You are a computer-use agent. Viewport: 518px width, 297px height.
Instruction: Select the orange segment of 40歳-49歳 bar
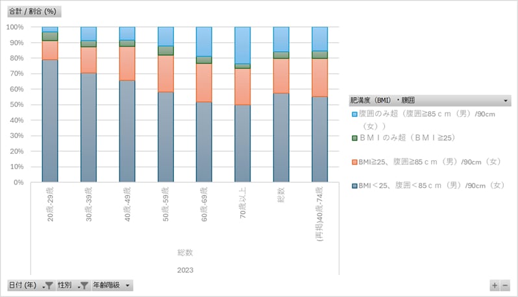[127, 64]
